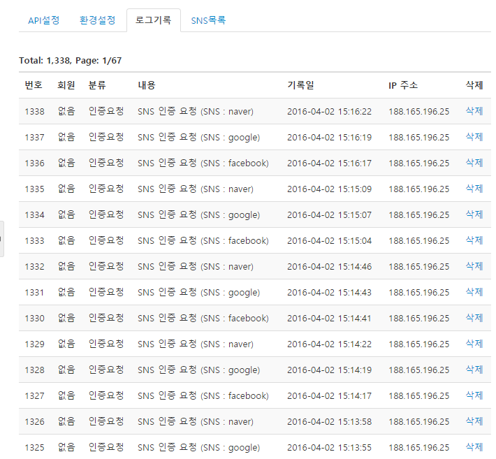Screen dimensions: 496x459
Task: Click 삭제 for log 1328
Action: point(474,370)
